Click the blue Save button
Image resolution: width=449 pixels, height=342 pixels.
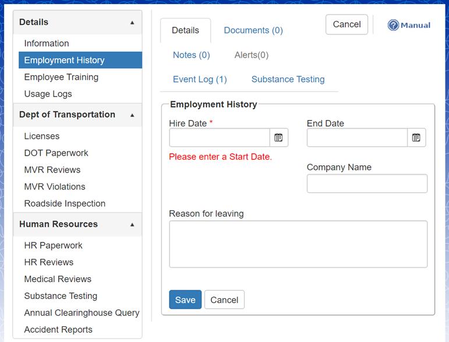[185, 299]
